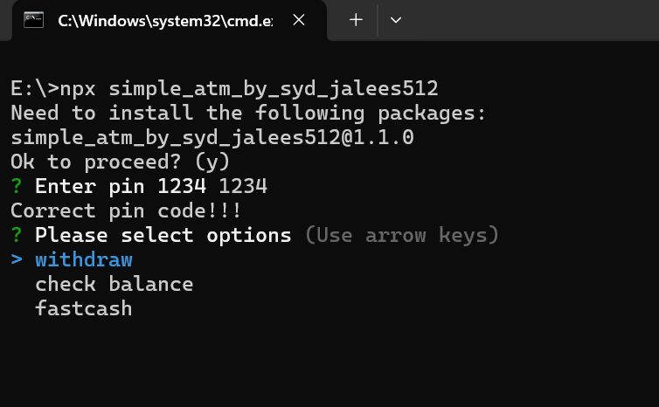
Task: Click the Please select options prompt text
Action: pos(163,235)
